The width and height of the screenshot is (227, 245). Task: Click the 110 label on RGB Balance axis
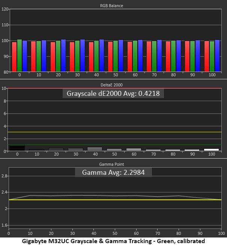5,25
